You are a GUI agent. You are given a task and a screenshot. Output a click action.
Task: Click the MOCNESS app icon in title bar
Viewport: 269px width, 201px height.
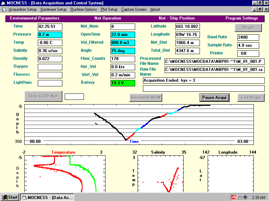[x=3, y=3]
